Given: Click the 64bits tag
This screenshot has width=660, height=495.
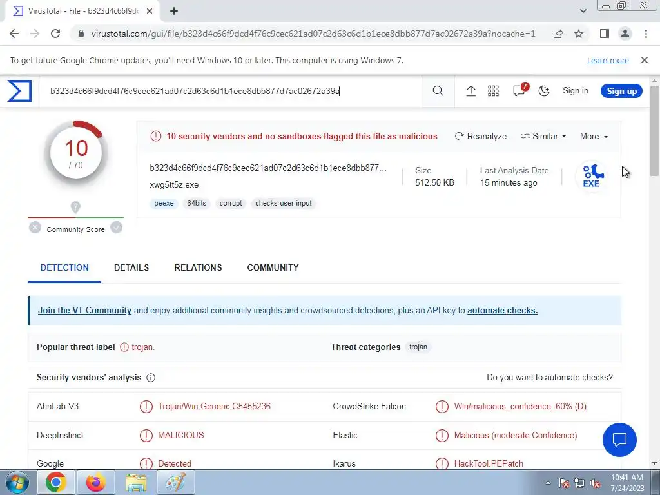Looking at the screenshot, I should click(x=197, y=203).
